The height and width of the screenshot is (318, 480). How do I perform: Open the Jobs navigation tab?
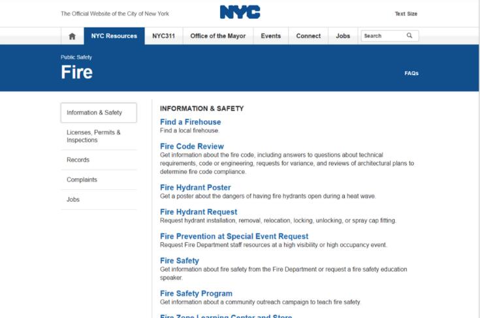point(343,36)
